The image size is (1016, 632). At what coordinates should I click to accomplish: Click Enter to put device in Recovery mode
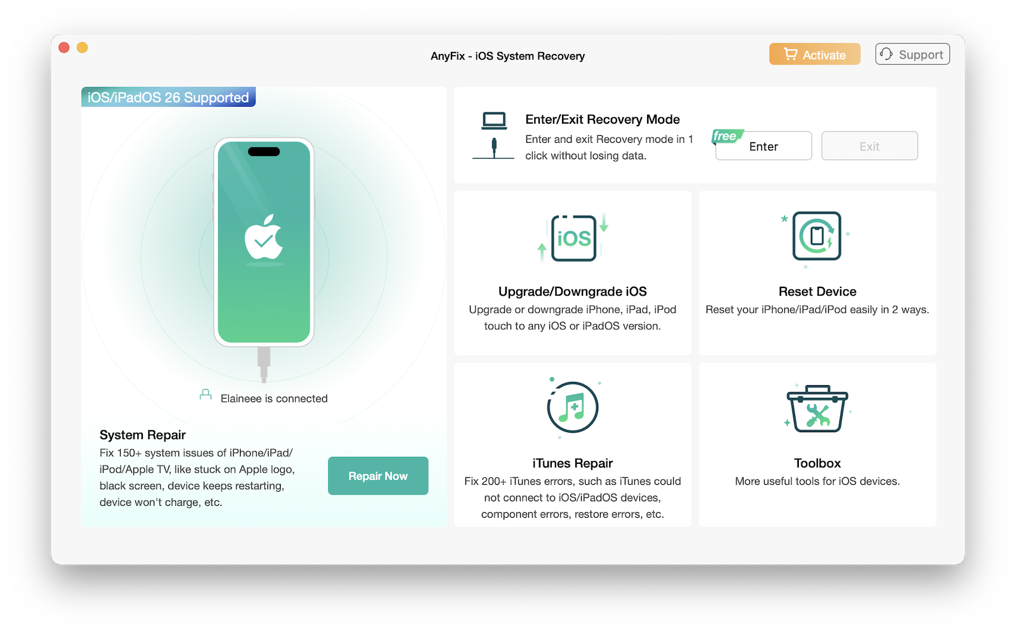pyautogui.click(x=763, y=146)
